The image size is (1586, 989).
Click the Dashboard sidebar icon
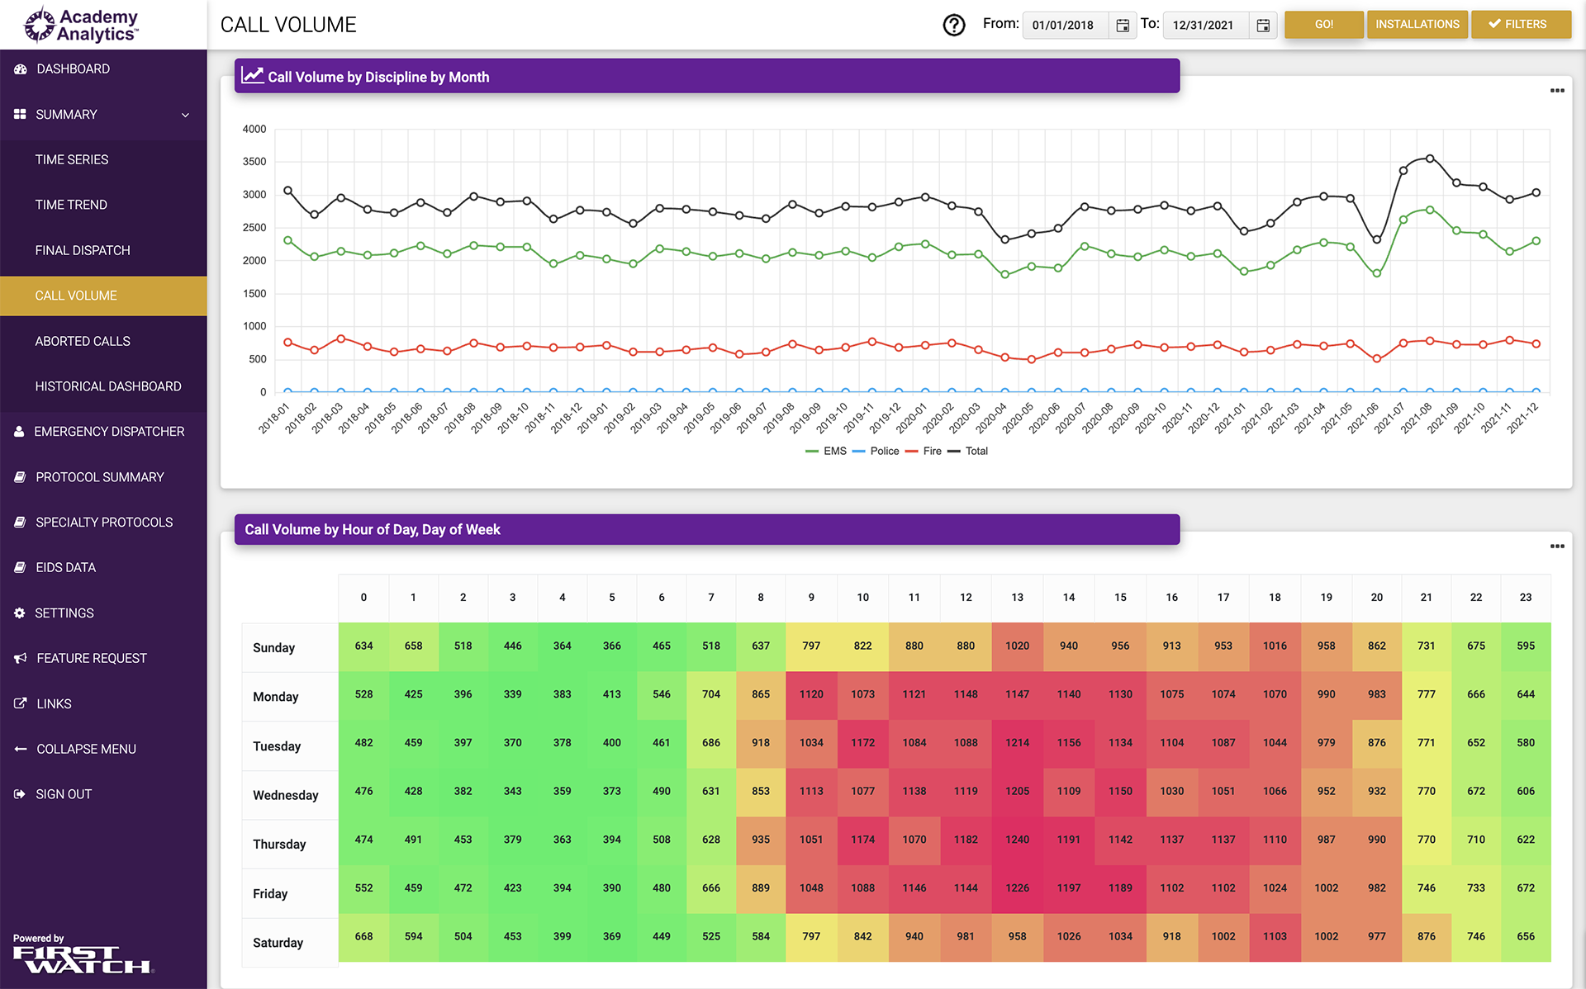pyautogui.click(x=21, y=69)
